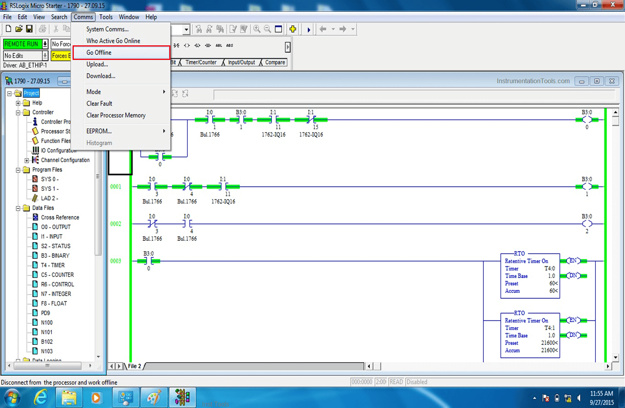Click the blue play arrow icon
The width and height of the screenshot is (625, 408).
click(309, 29)
